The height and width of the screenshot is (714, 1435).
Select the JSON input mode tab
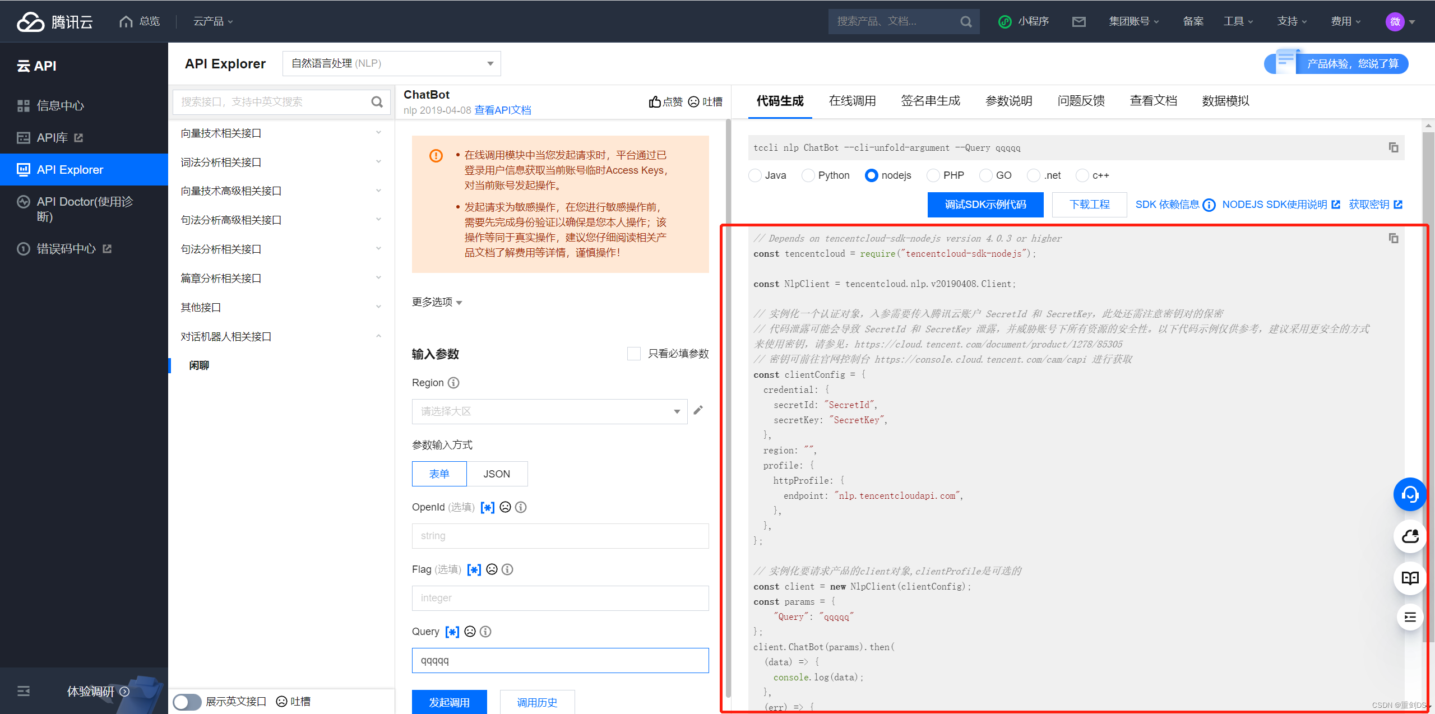click(x=497, y=474)
